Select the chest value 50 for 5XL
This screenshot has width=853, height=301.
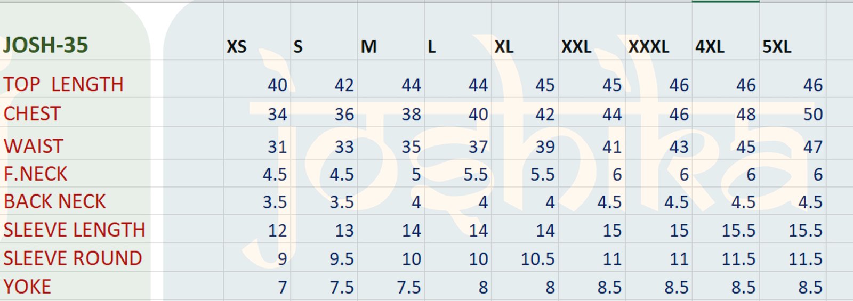click(x=812, y=114)
